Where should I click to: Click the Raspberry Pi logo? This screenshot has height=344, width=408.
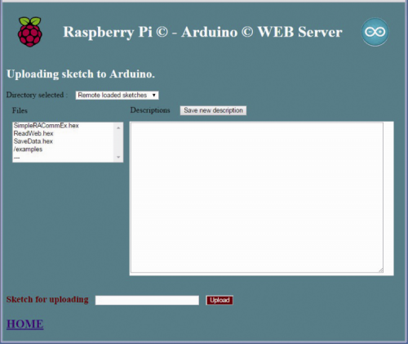coord(30,32)
